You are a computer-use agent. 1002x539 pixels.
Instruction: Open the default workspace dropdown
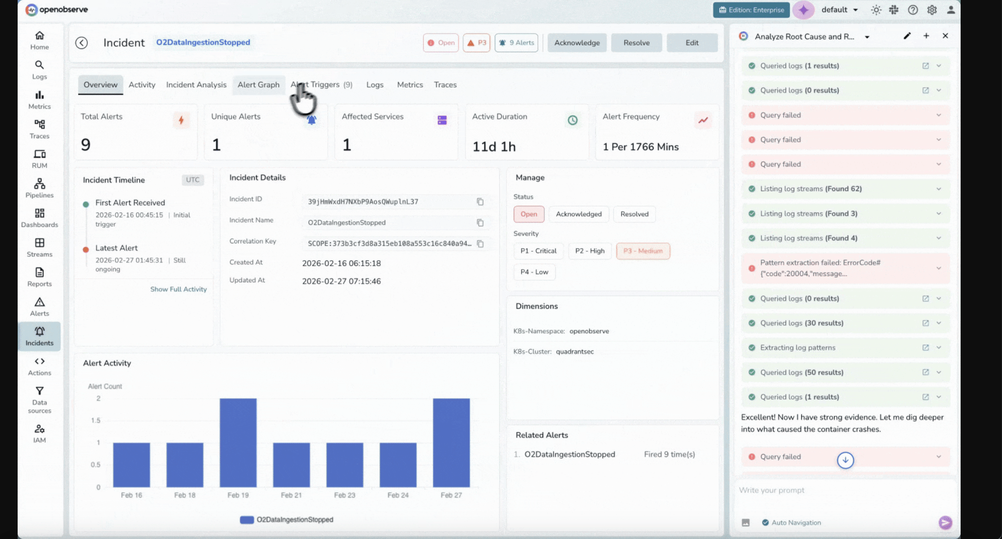[840, 10]
